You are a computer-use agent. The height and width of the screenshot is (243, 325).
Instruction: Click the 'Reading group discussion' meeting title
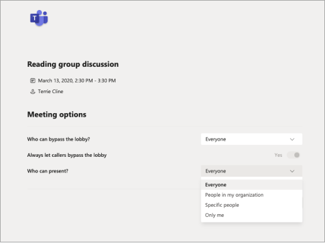point(73,64)
